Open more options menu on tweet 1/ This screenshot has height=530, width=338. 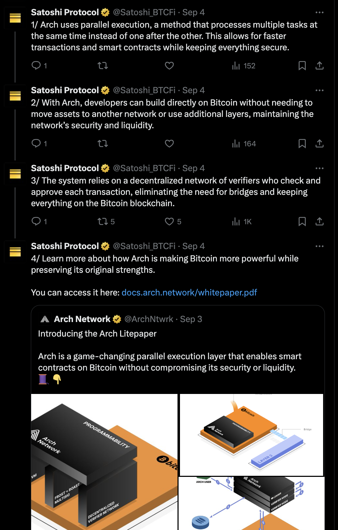click(x=320, y=12)
